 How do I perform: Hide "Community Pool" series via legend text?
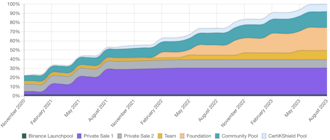(x=240, y=136)
